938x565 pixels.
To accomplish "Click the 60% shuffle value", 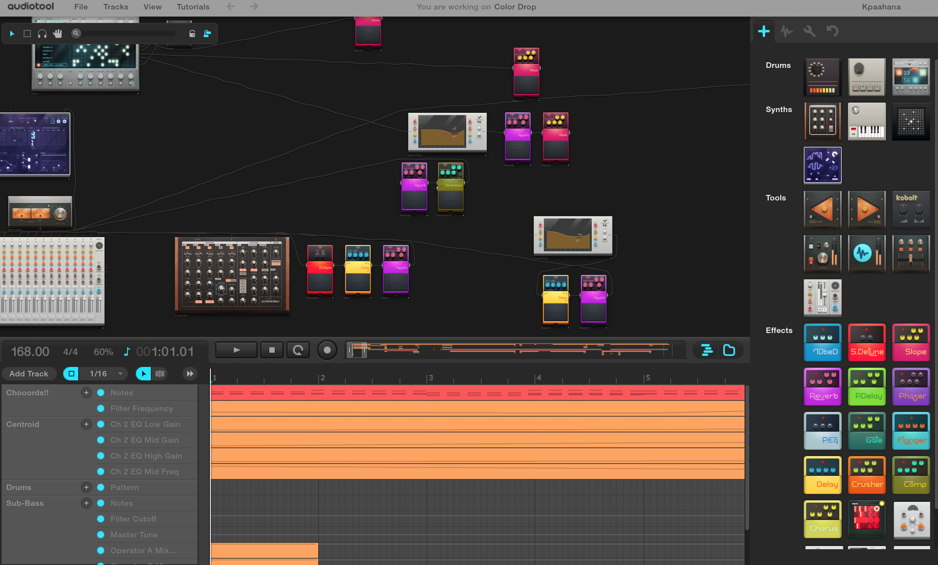I will pyautogui.click(x=103, y=352).
